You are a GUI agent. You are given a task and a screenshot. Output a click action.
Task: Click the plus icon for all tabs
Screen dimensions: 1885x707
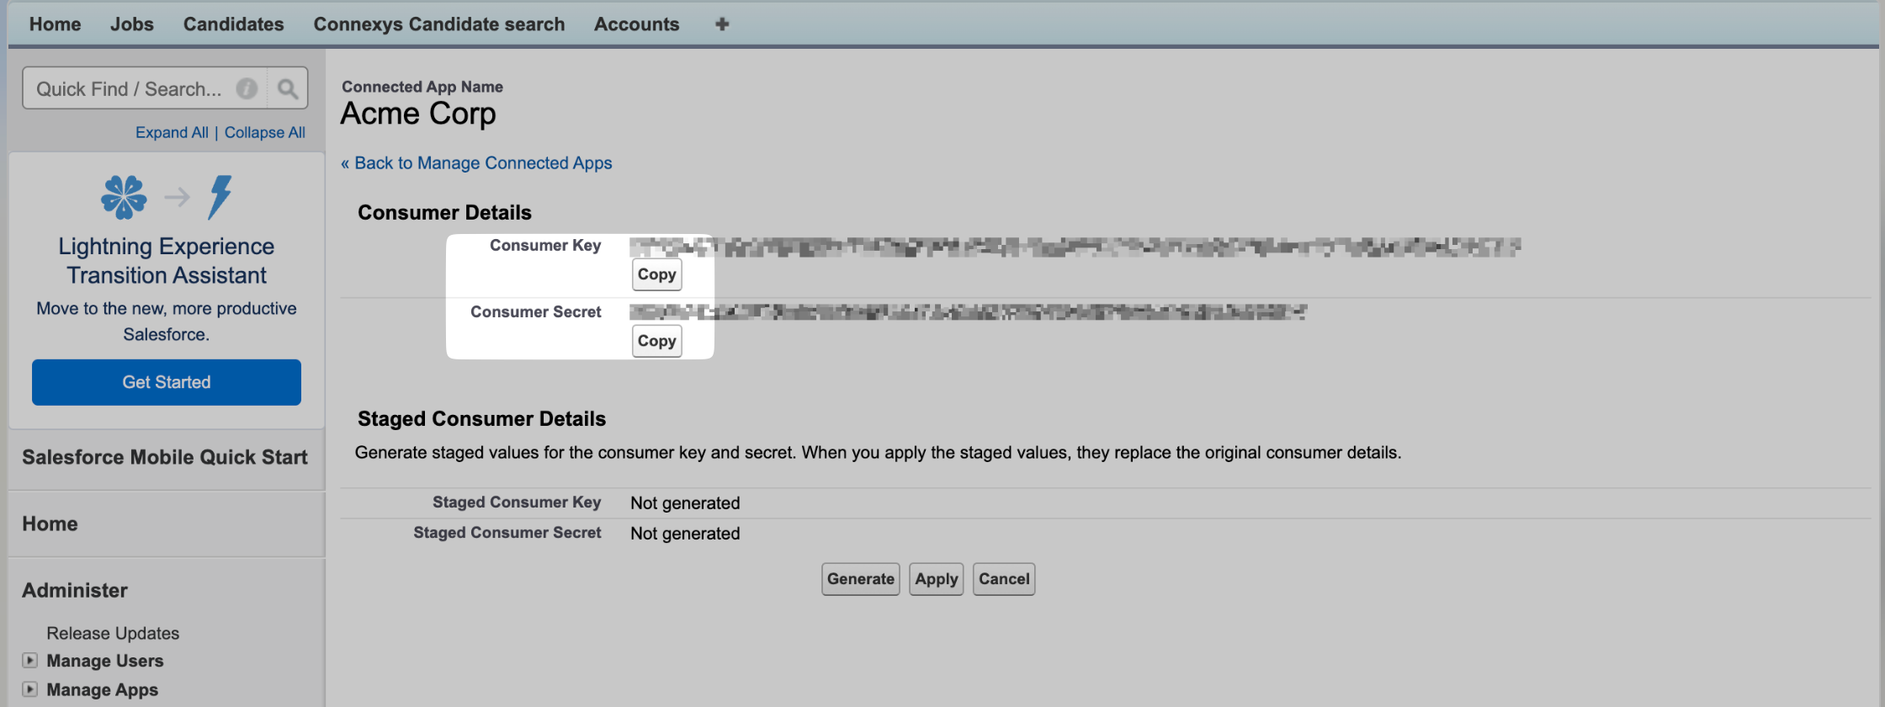pos(722,24)
